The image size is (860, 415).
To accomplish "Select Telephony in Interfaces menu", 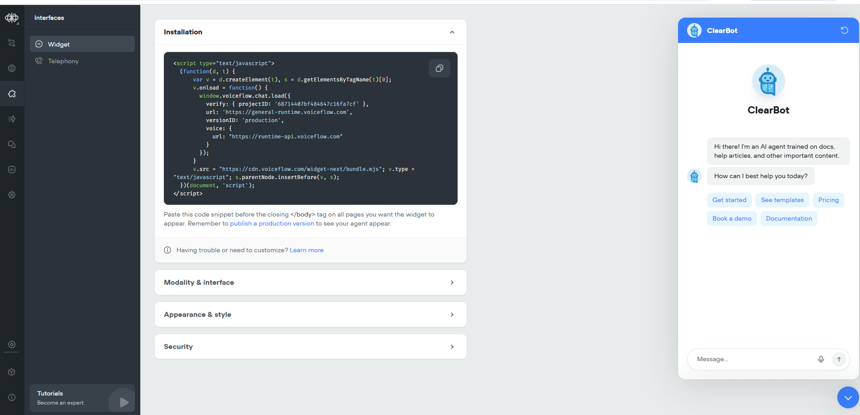I will (82, 61).
